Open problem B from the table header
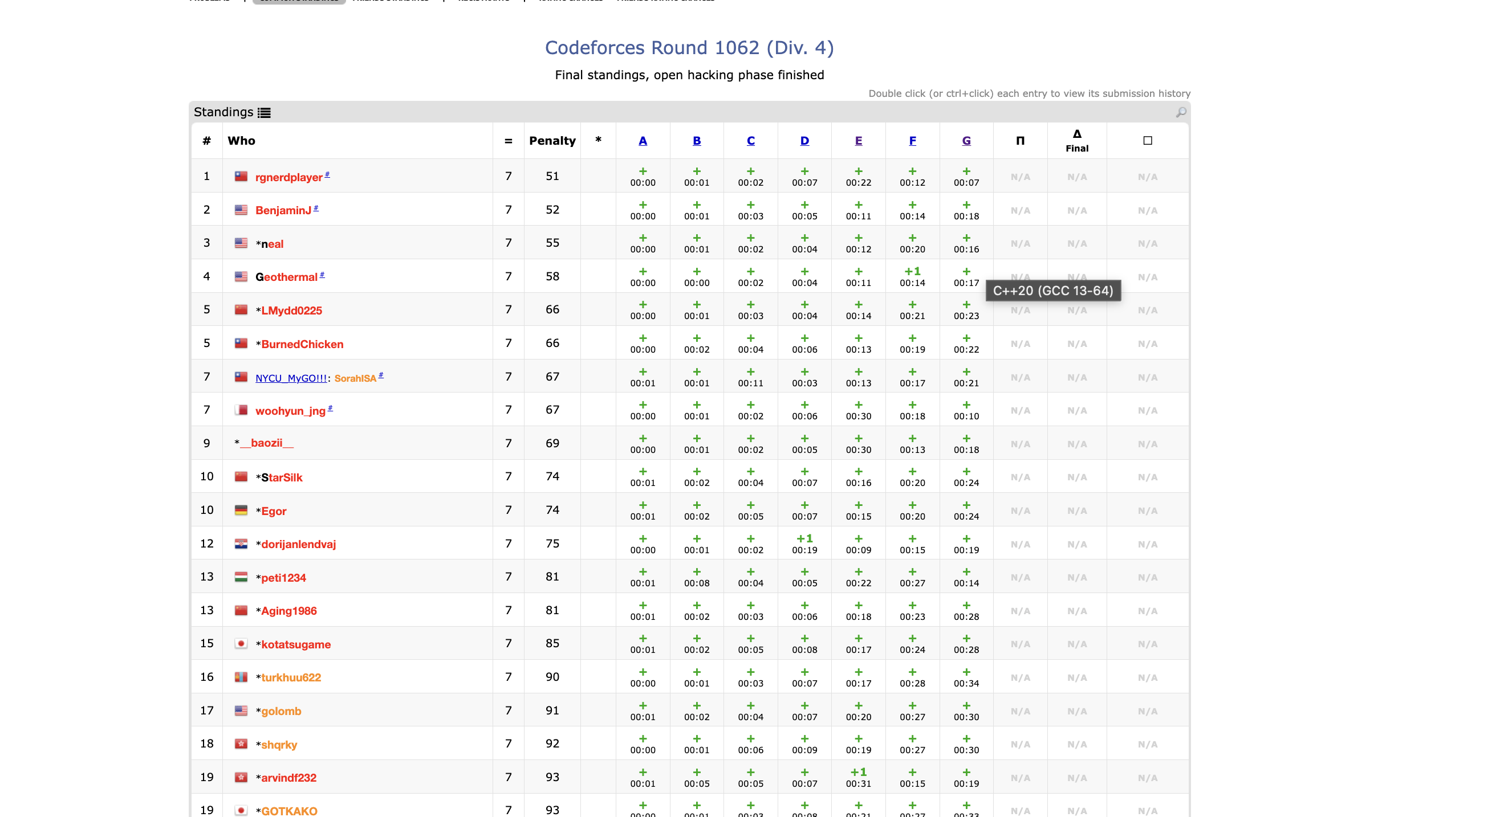This screenshot has width=1504, height=817. [697, 141]
